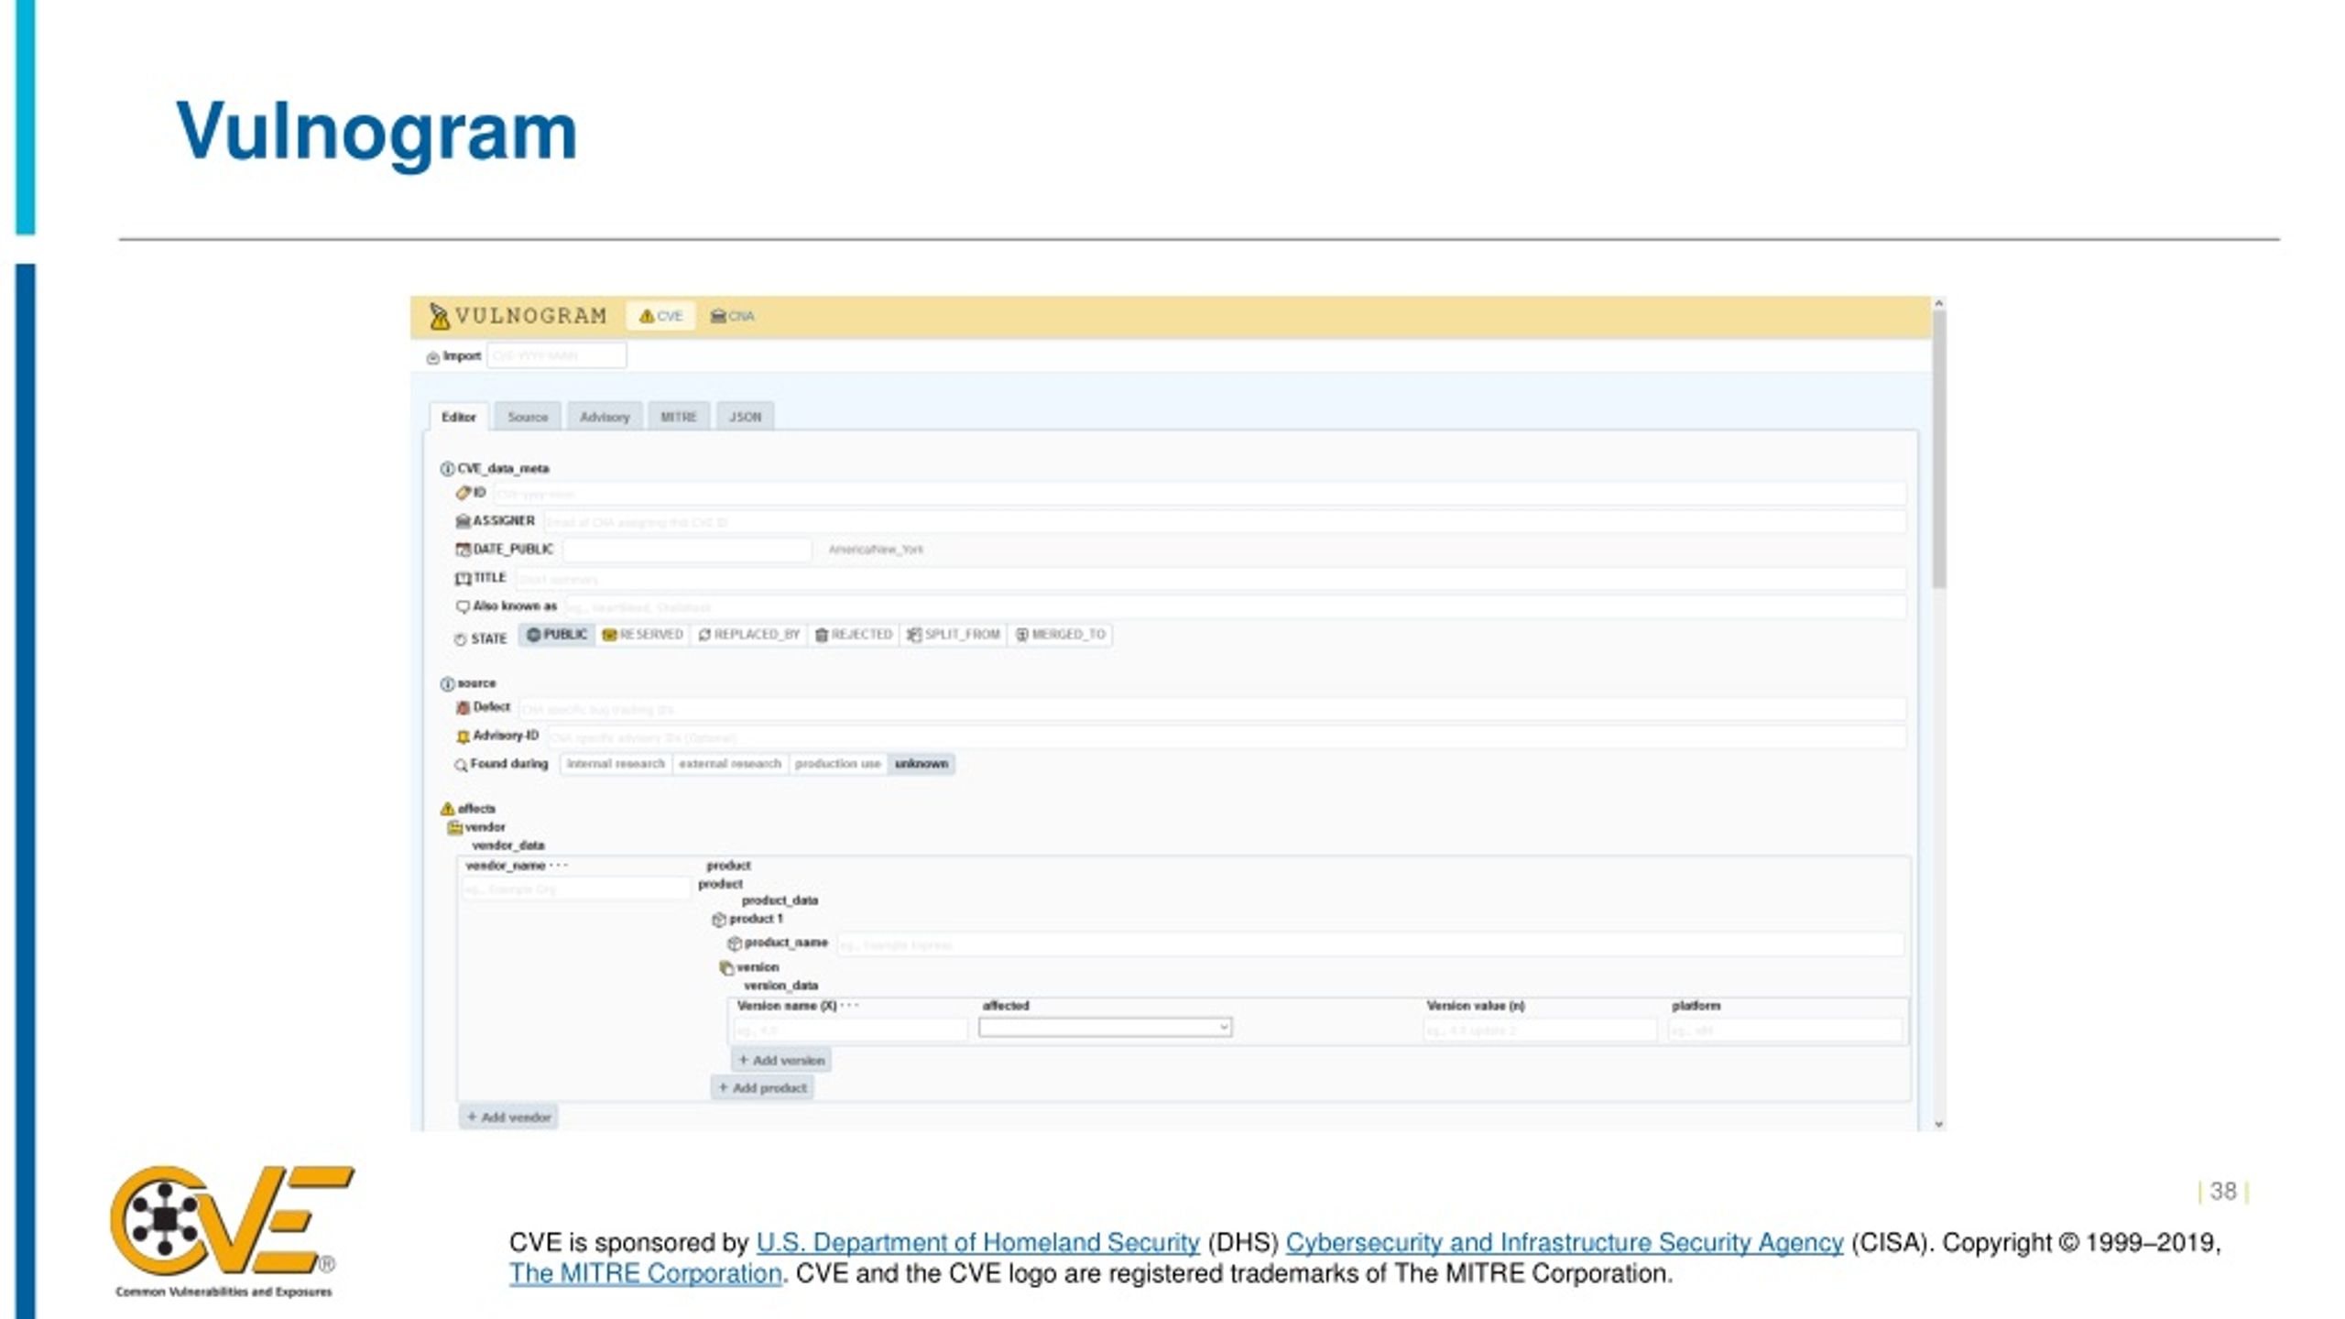Focus the CVE ID input field
The width and height of the screenshot is (2345, 1319).
point(1200,494)
